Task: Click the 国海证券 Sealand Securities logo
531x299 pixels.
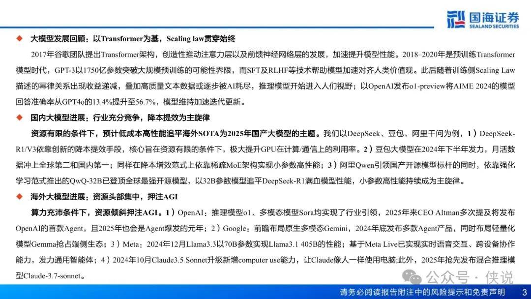Action: pos(483,19)
